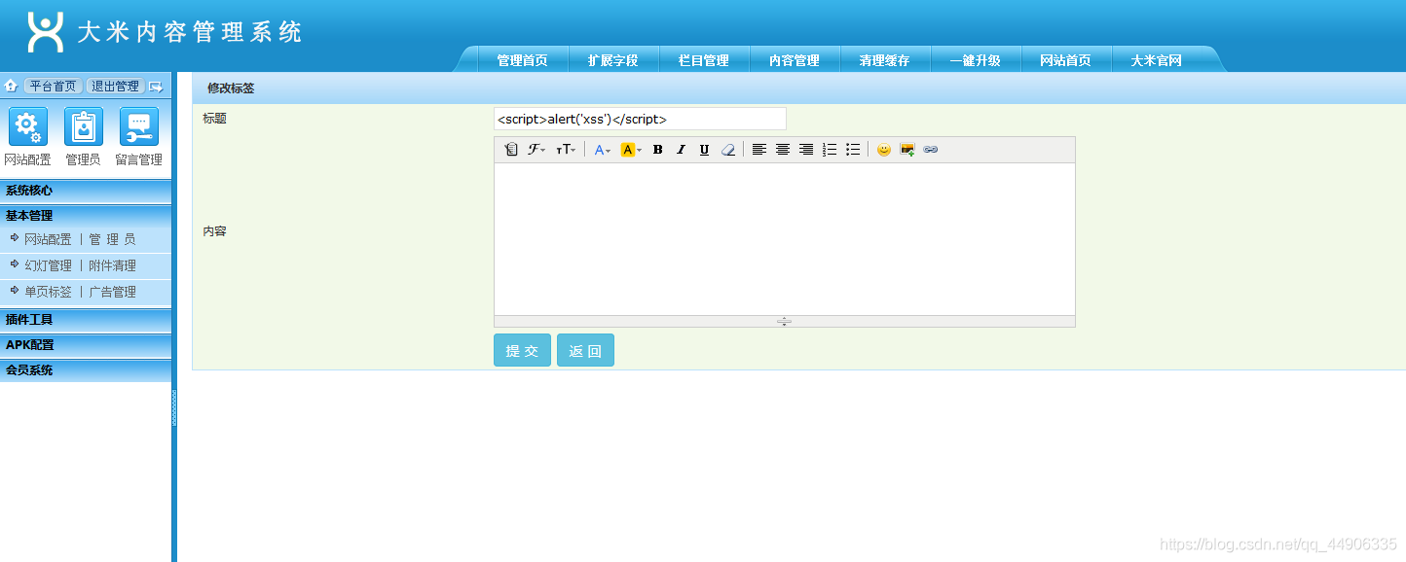This screenshot has height=562, width=1406.
Task: Expand the APK配置 sidebar section
Action: point(86,345)
